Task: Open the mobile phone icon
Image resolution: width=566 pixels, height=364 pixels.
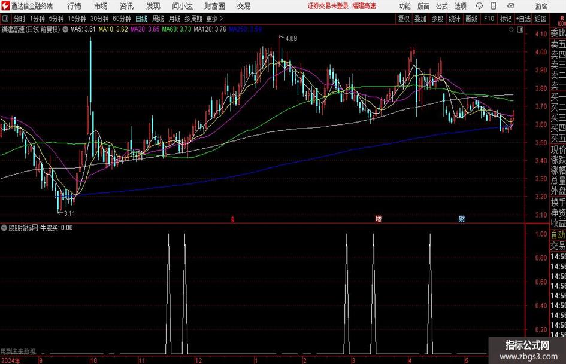Action: (494, 6)
